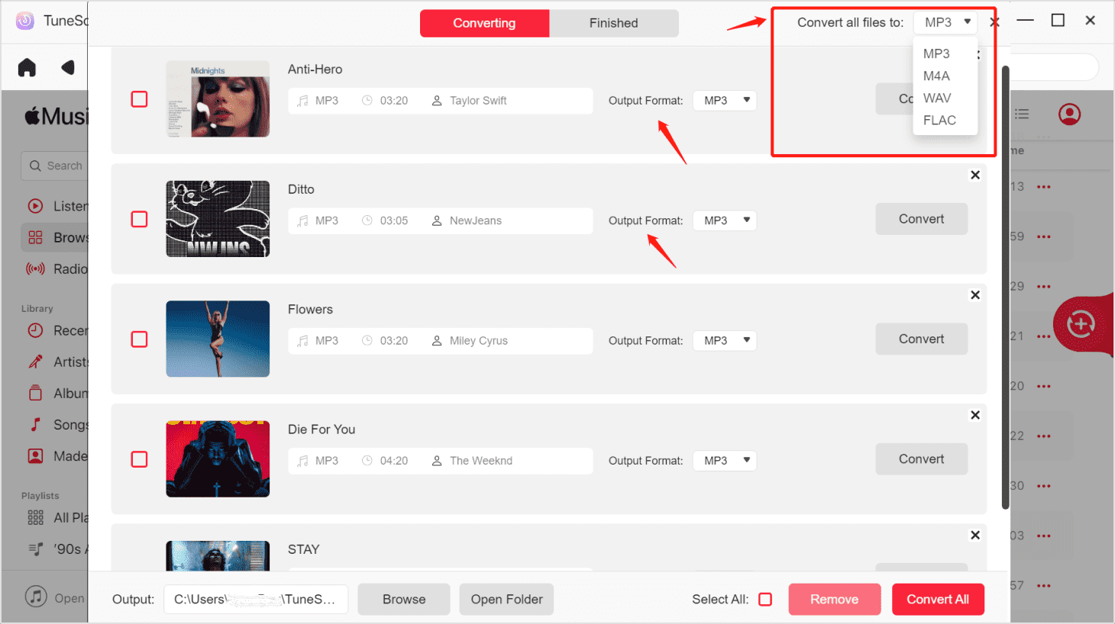Click artist name Taylor Swift
Viewport: 1115px width, 624px height.
point(478,101)
